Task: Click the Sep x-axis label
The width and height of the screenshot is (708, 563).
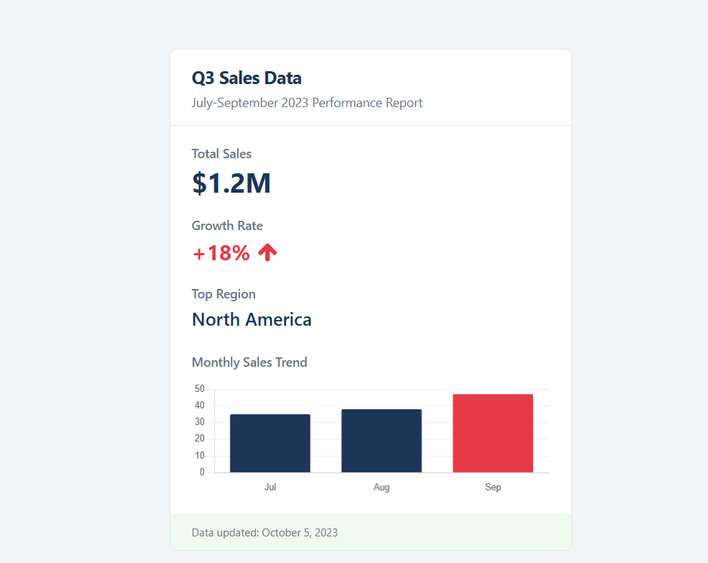Action: point(493,487)
